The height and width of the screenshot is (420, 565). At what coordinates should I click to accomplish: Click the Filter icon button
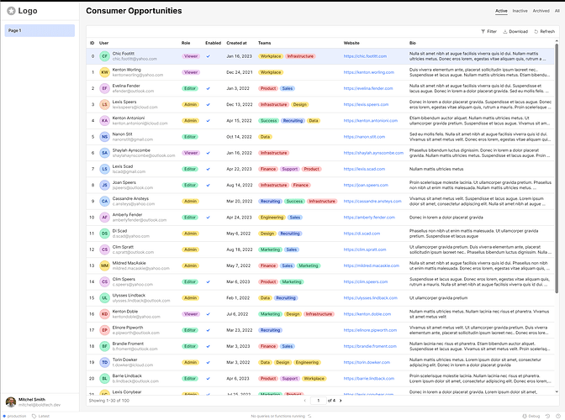tap(488, 31)
